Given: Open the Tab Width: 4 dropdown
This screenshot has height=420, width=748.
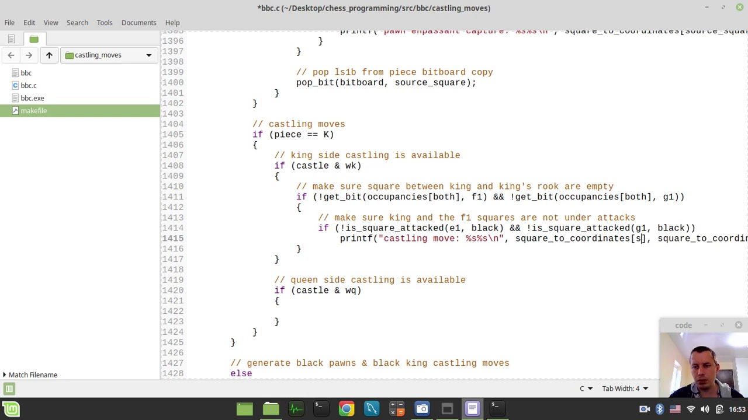Looking at the screenshot, I should click(625, 388).
